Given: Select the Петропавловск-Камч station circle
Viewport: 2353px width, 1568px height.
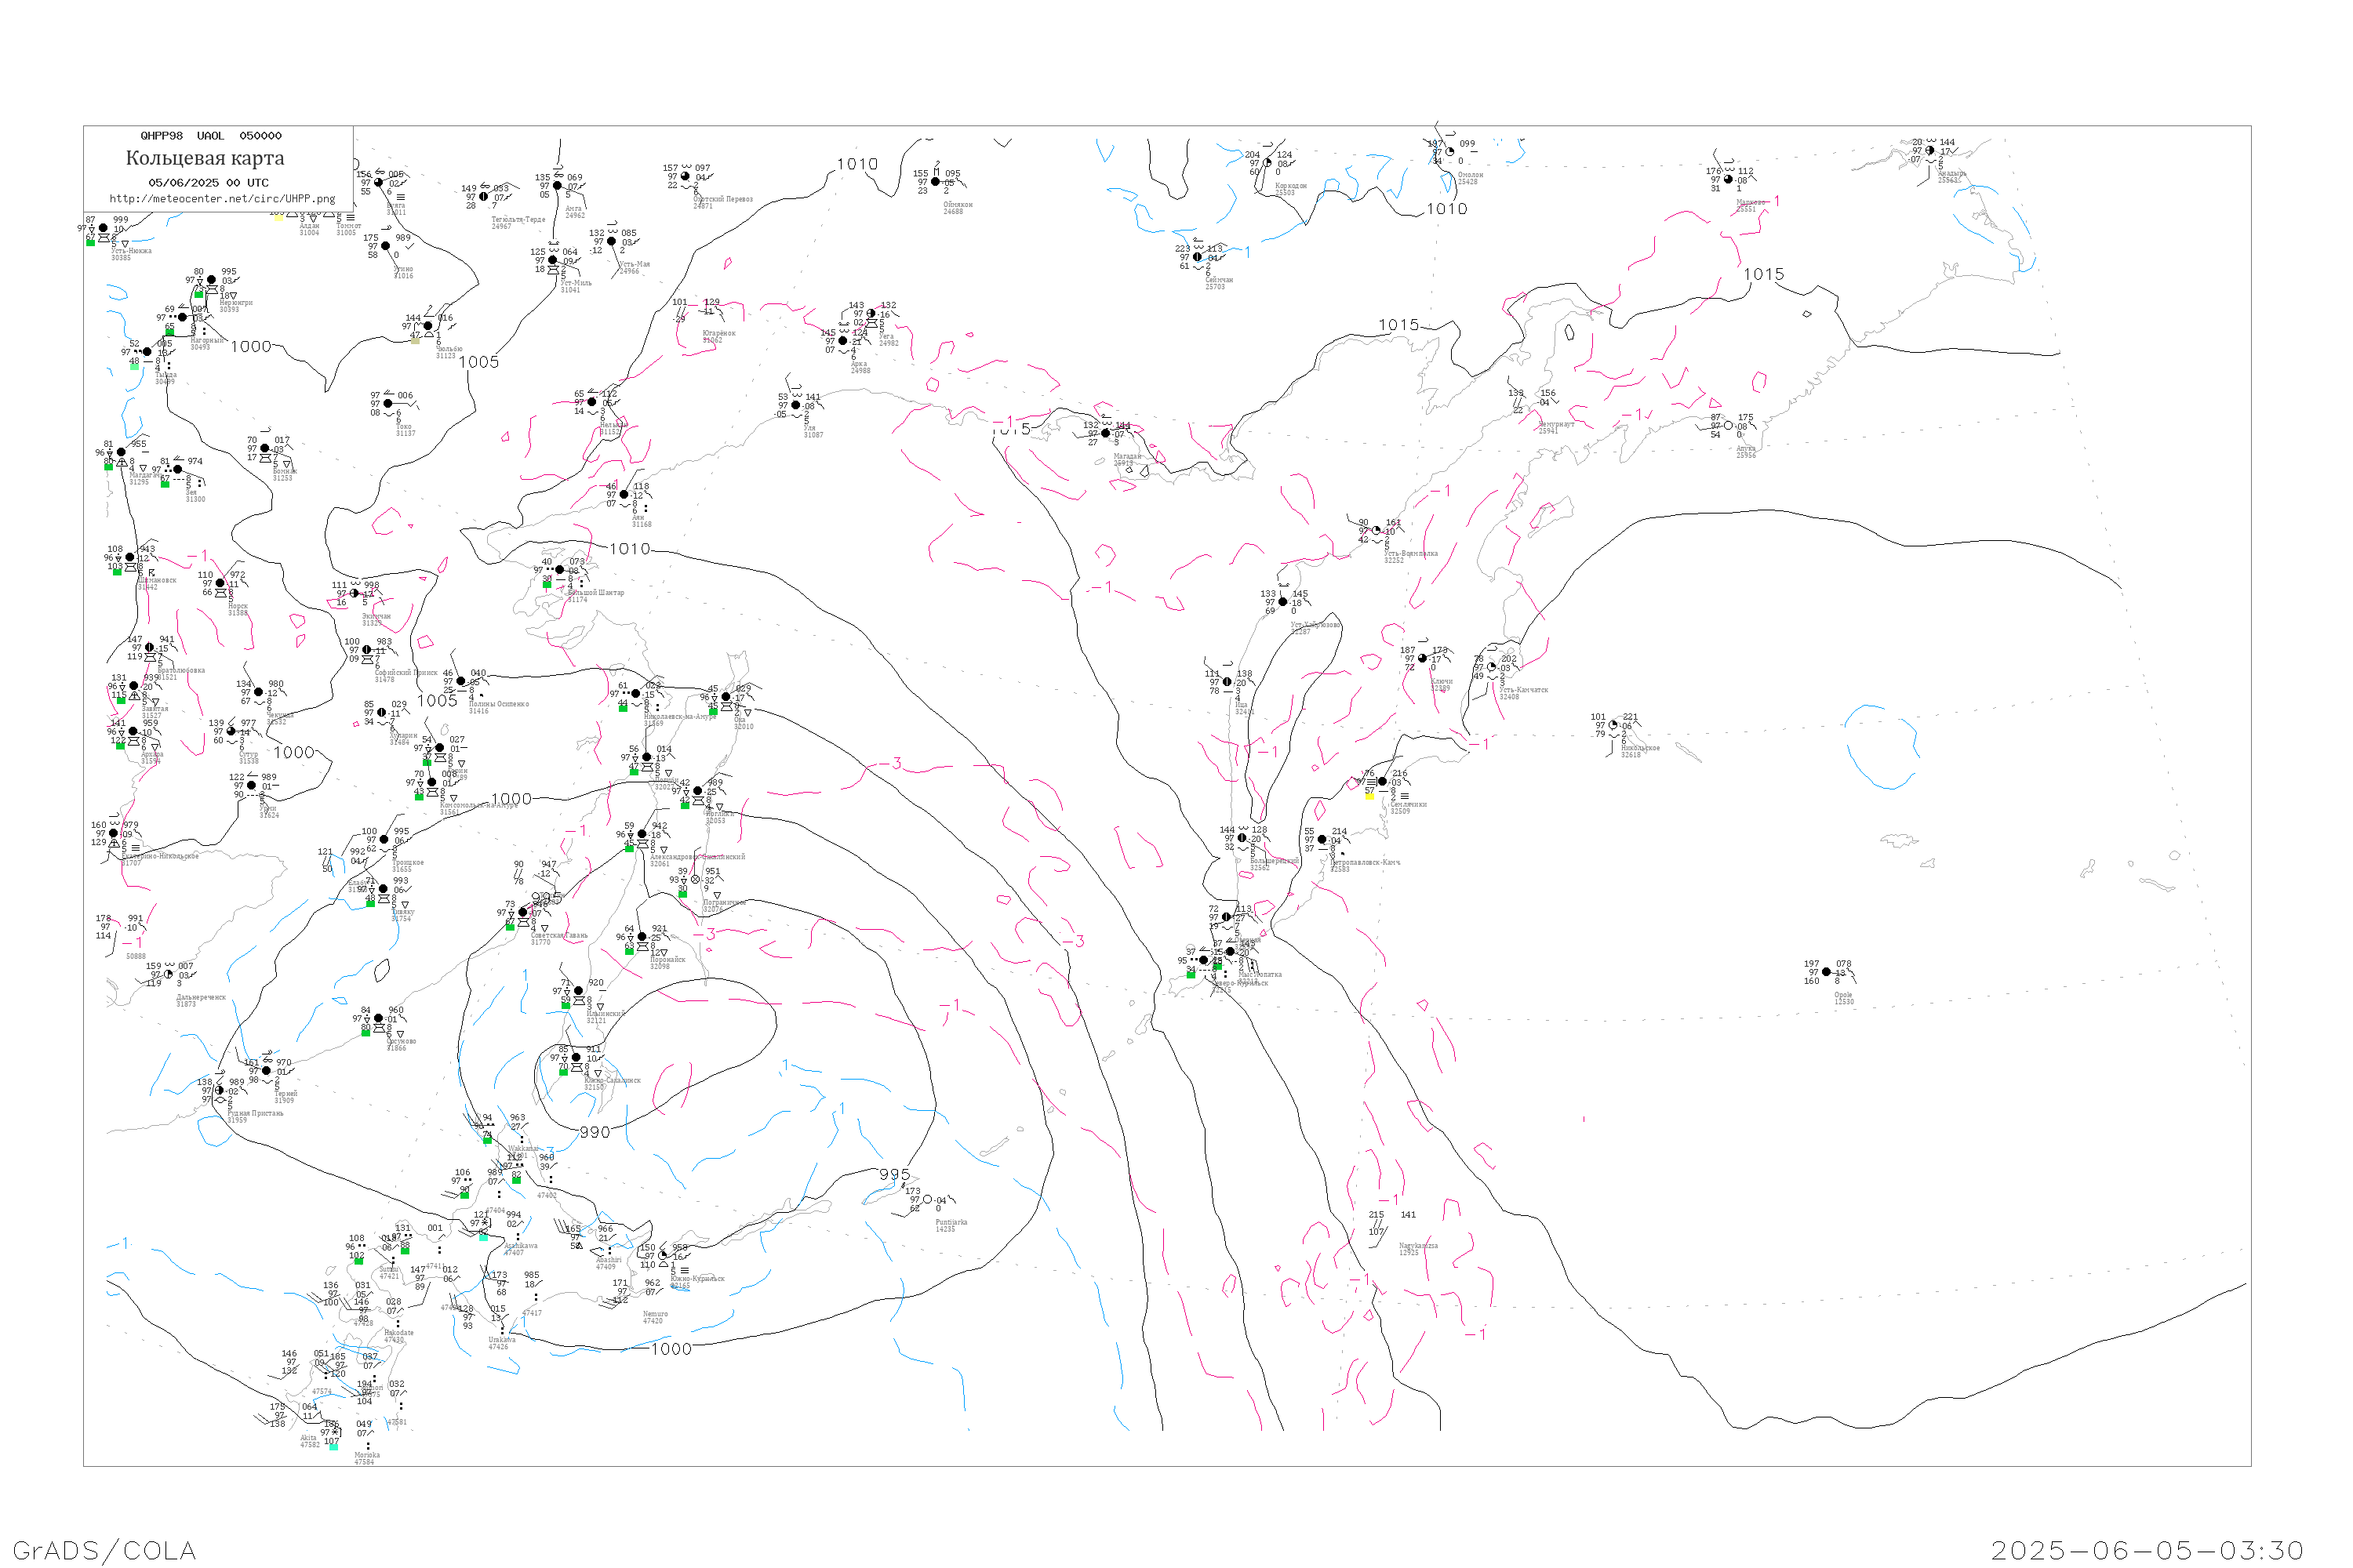Looking at the screenshot, I should (1322, 840).
